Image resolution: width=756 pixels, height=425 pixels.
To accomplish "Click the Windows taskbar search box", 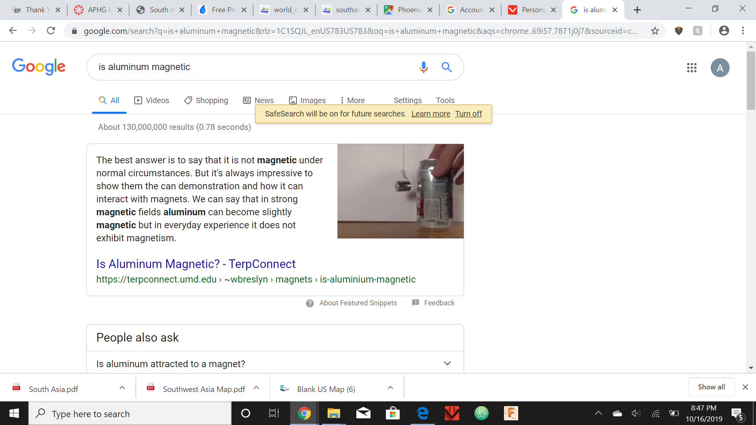I will coord(130,413).
